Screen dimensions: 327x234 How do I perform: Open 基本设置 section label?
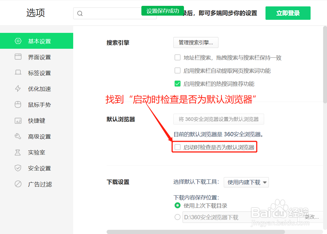tap(40, 41)
